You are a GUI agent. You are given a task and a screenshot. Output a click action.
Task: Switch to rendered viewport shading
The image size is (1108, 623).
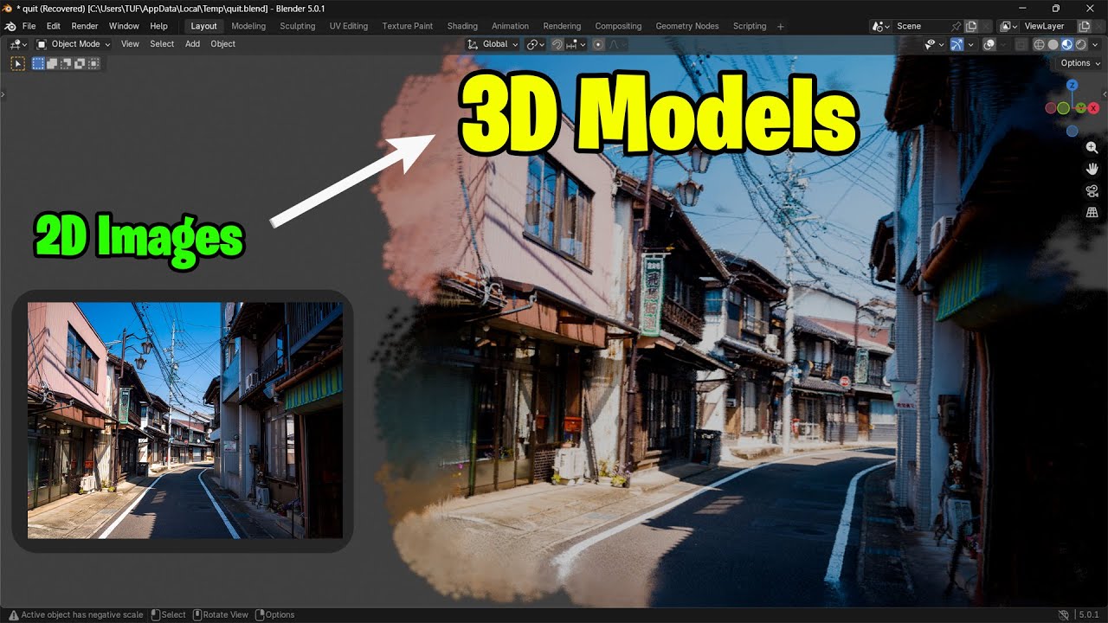click(x=1081, y=44)
